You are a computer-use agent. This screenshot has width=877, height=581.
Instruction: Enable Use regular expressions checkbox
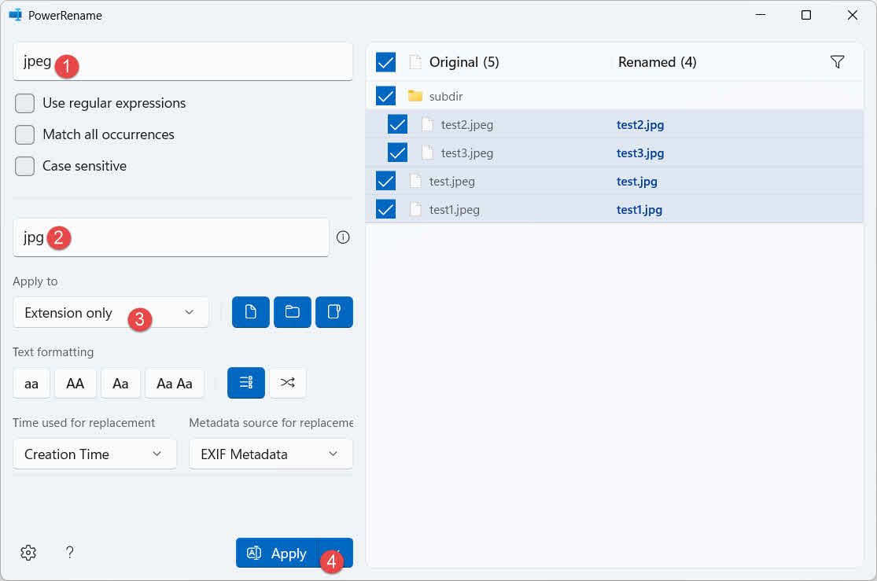pos(24,104)
